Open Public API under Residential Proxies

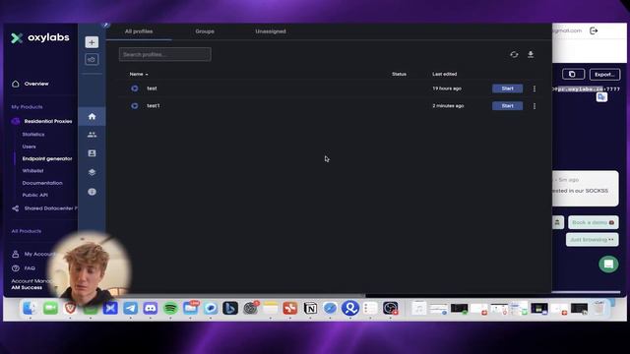click(x=35, y=195)
